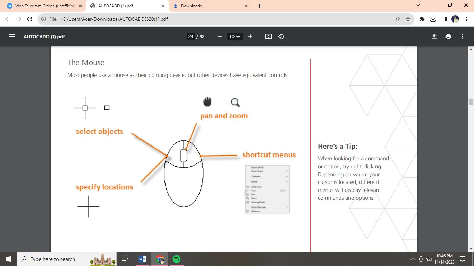The image size is (474, 266).
Task: Open Chrome from the taskbar
Action: click(160, 259)
